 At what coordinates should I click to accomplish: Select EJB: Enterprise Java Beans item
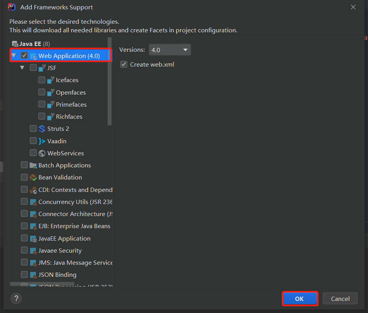click(74, 226)
